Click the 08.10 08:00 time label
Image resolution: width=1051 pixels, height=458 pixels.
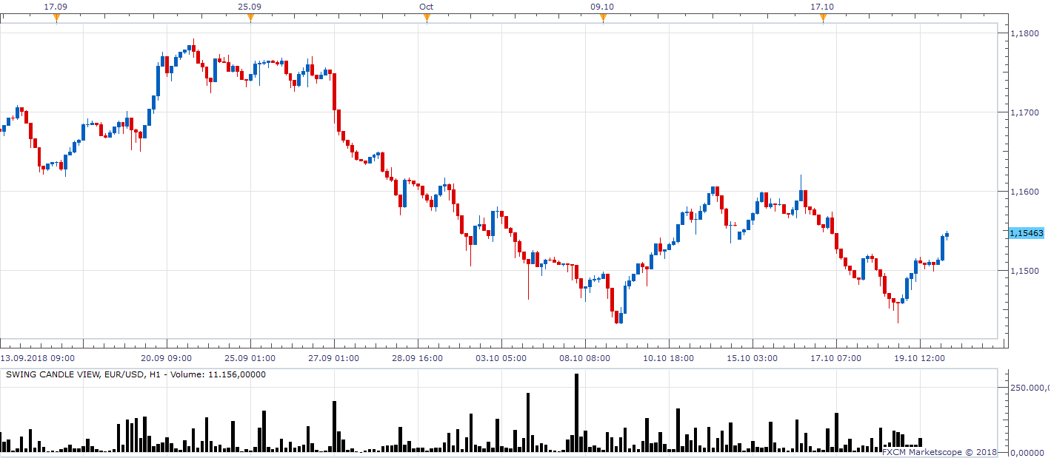(x=585, y=358)
